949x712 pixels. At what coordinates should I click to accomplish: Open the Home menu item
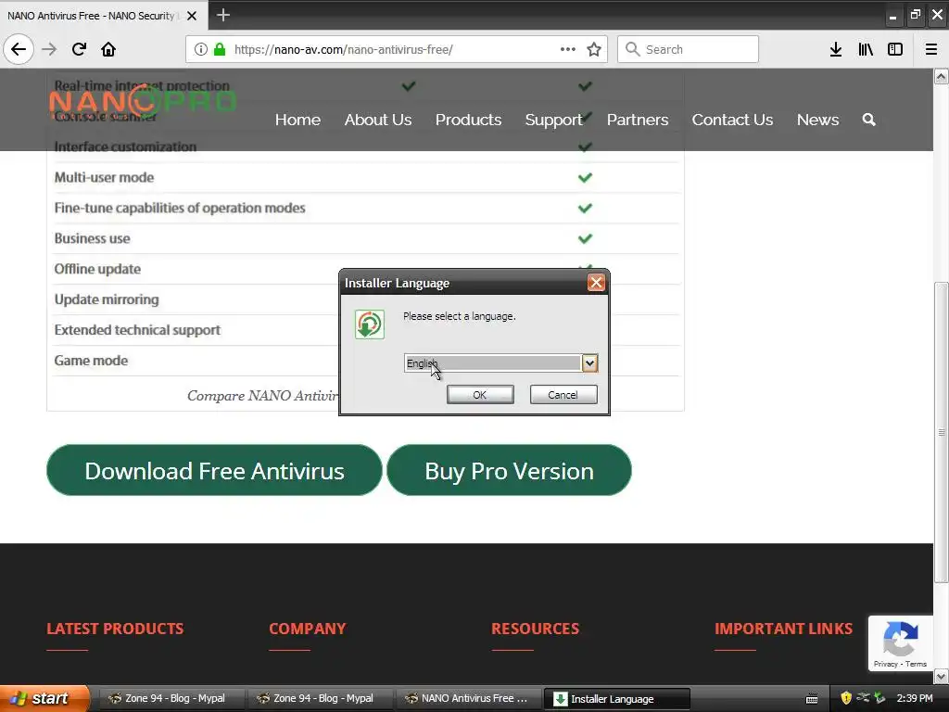coord(297,120)
